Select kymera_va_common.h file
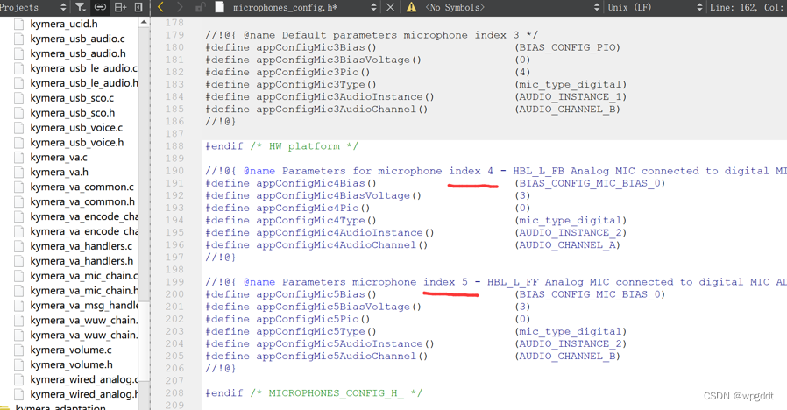The image size is (787, 410). pyautogui.click(x=82, y=201)
